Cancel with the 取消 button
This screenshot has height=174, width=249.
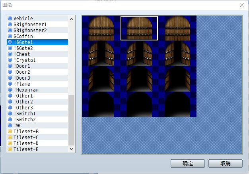coord(226,163)
